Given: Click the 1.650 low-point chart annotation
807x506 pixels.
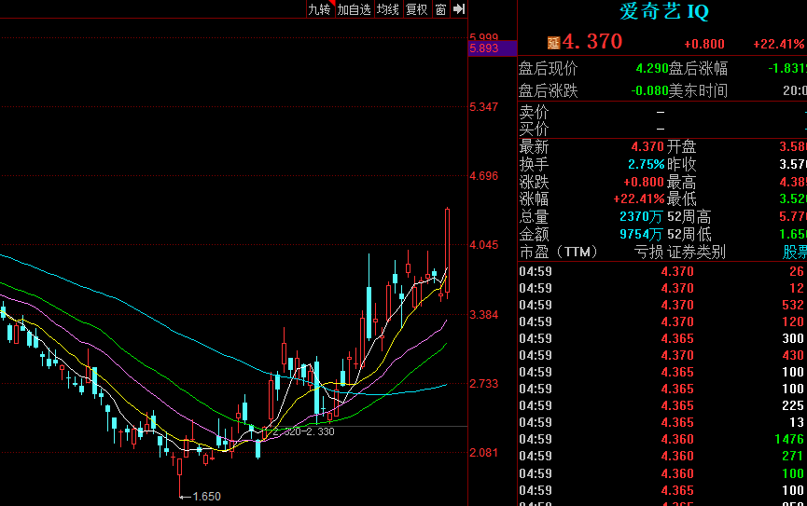Looking at the screenshot, I should (206, 497).
